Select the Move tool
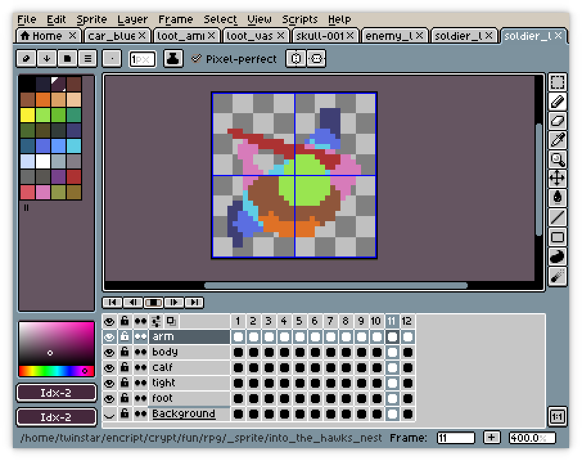 point(557,179)
